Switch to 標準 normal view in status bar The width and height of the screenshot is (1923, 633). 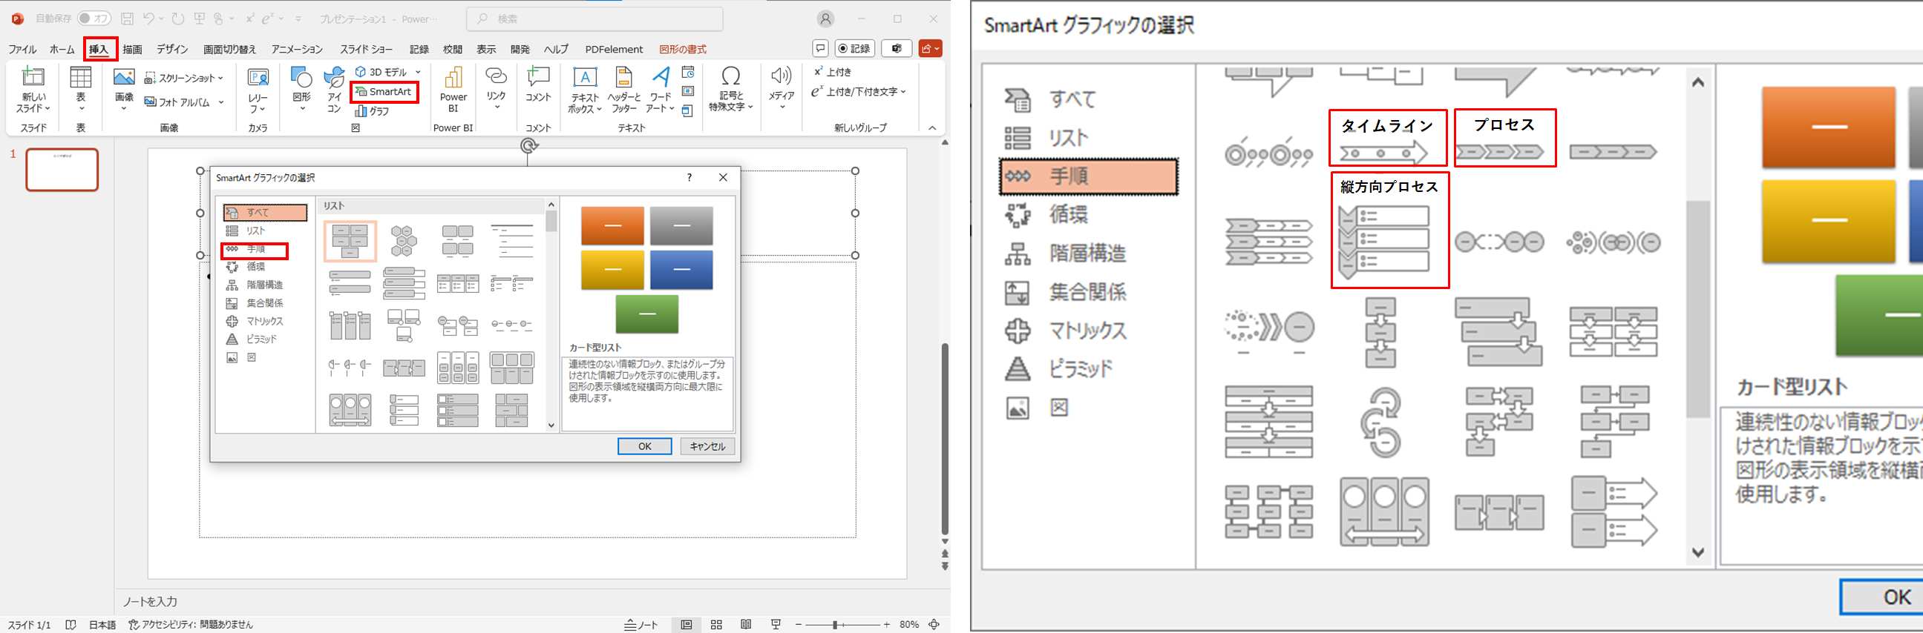point(686,625)
